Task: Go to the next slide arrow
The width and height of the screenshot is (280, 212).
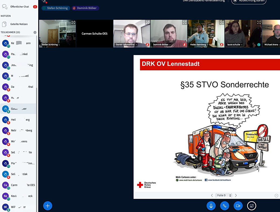Action: pos(236,195)
